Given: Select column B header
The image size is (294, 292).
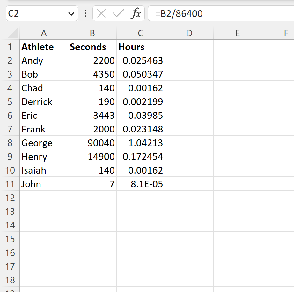Looking at the screenshot, I should tap(92, 33).
